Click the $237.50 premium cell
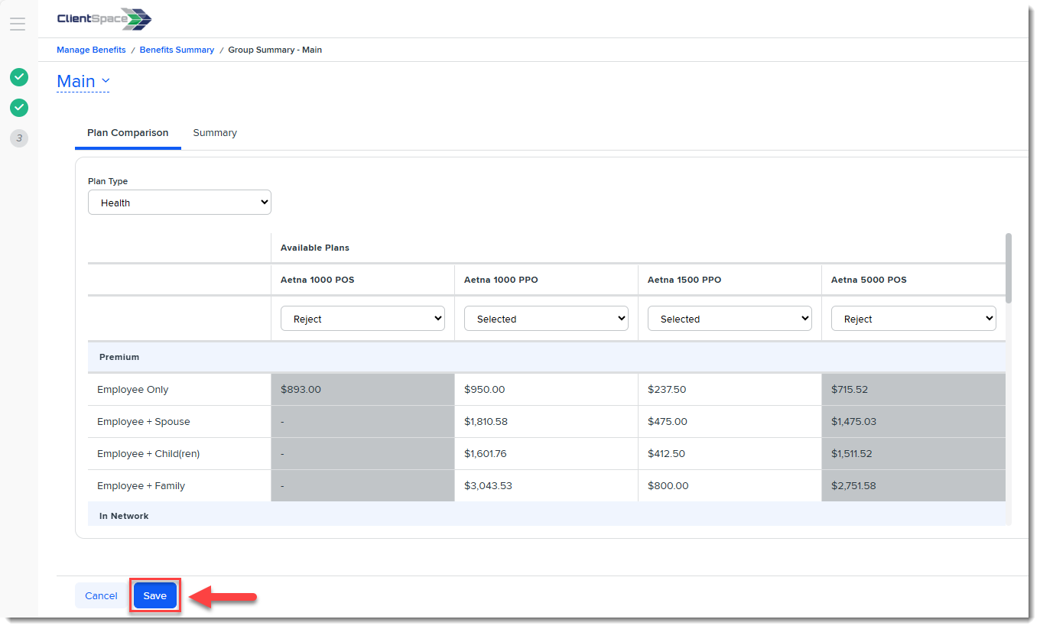The image size is (1040, 629). 730,390
